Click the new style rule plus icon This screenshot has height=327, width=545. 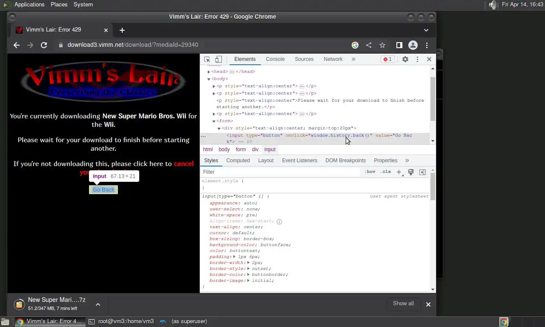[399, 172]
